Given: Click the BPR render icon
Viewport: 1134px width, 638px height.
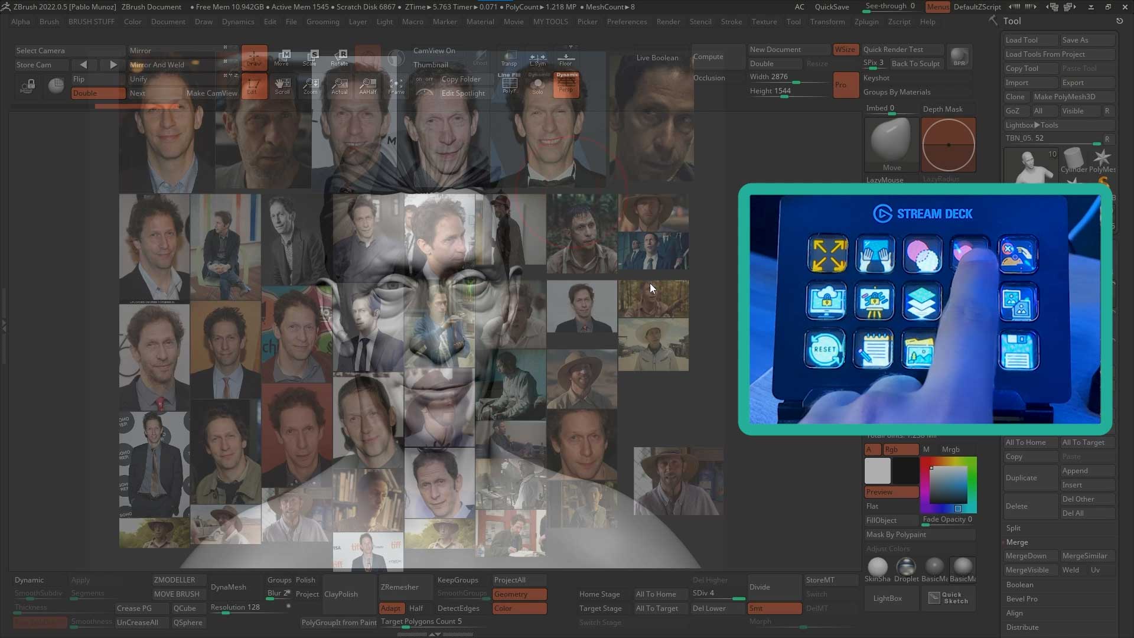Looking at the screenshot, I should [960, 57].
